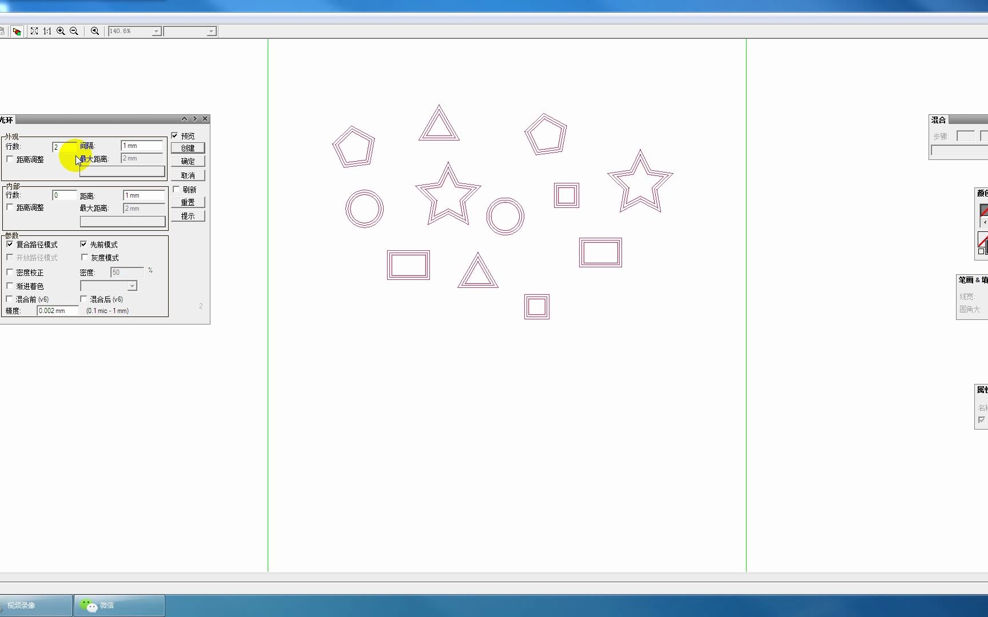Click the 内部 距离 1 mm field
The image size is (988, 617).
[144, 195]
